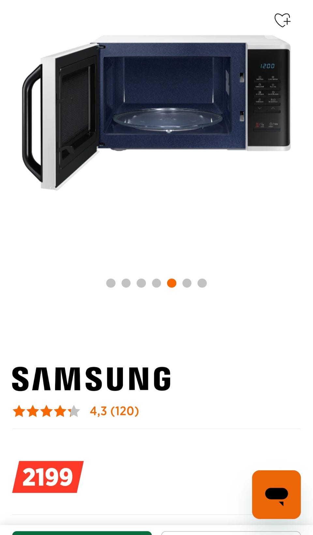Jump to the last carousel dot
This screenshot has width=313, height=535.
tap(202, 283)
